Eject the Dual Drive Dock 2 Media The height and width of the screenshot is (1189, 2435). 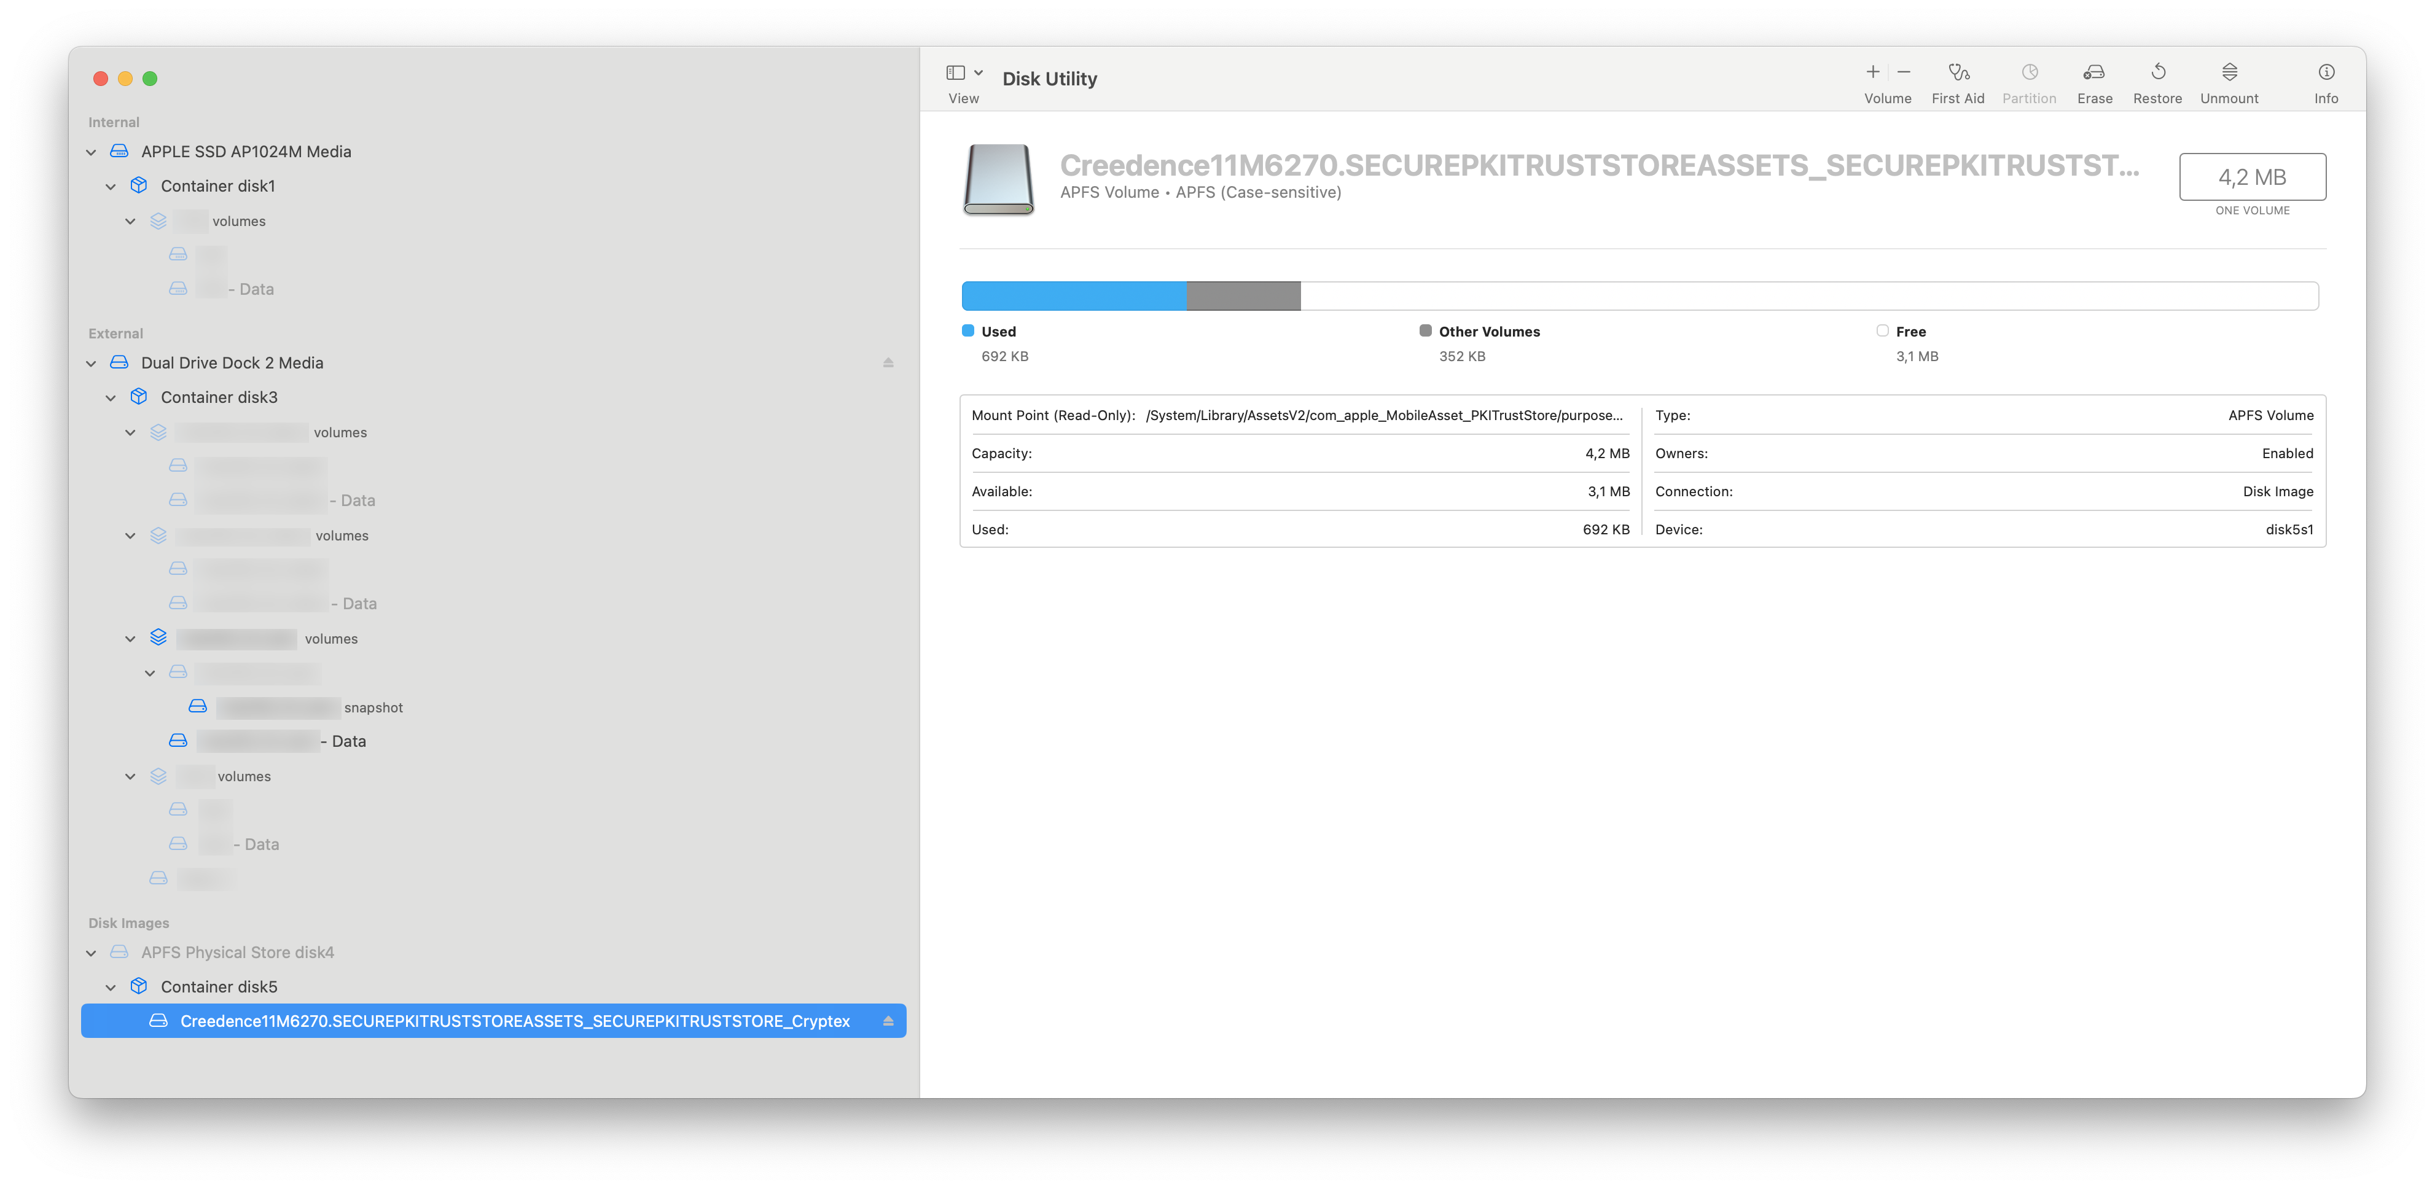[x=888, y=363]
